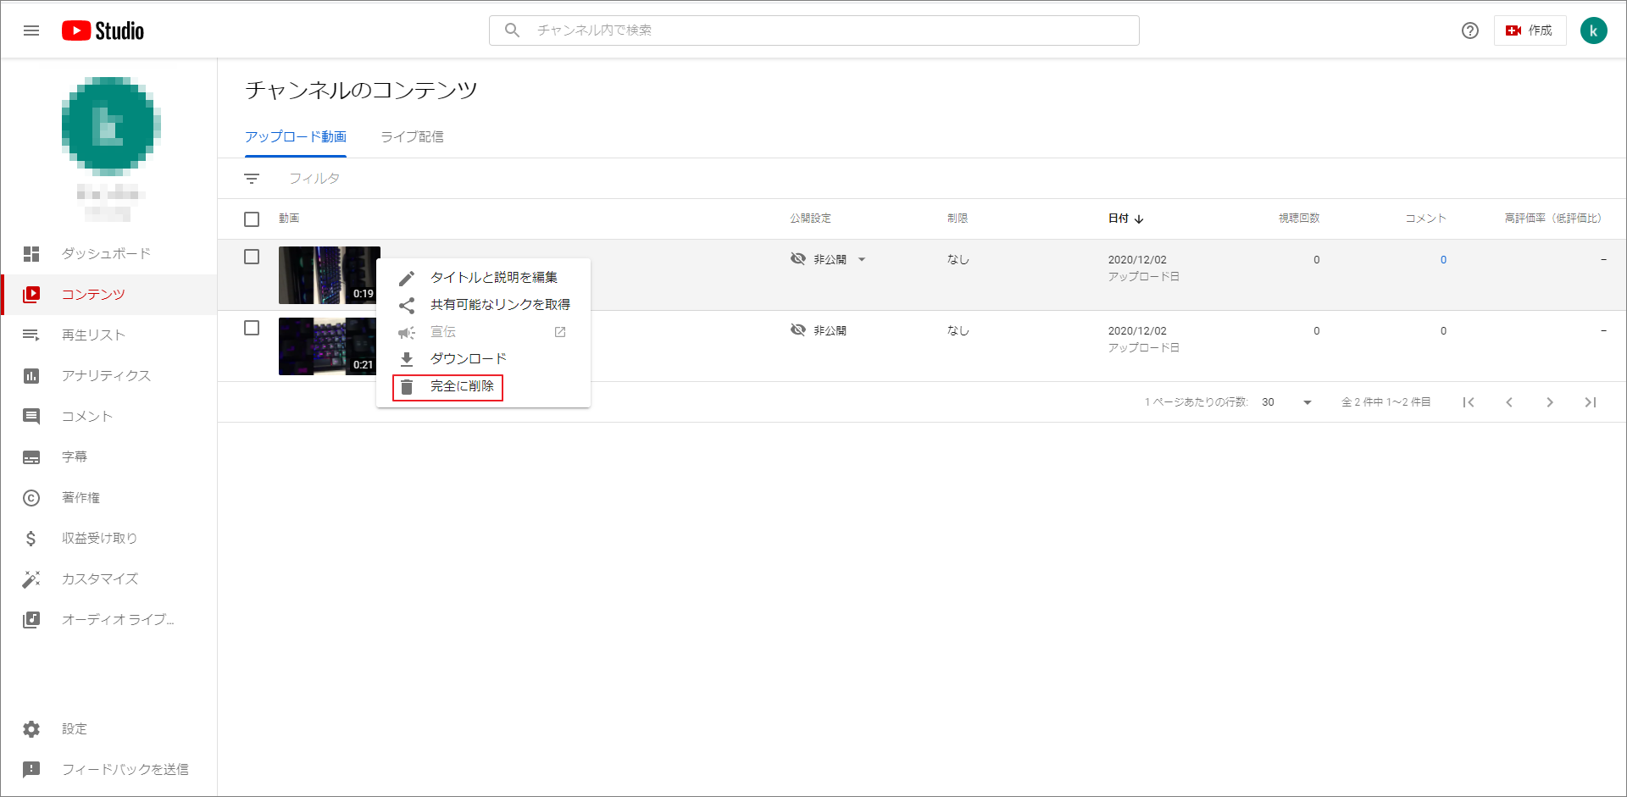Switch to the アップロード動画 tab

[296, 136]
